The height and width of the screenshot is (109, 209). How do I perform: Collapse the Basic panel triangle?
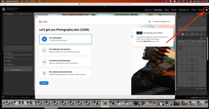(x=205, y=38)
